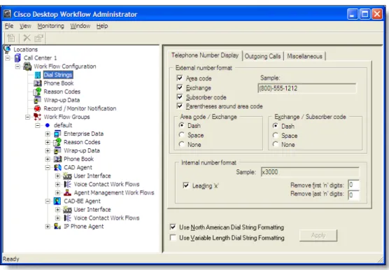Click the Remove last 'n' digits field
This screenshot has height=270, width=389.
[x=353, y=195]
